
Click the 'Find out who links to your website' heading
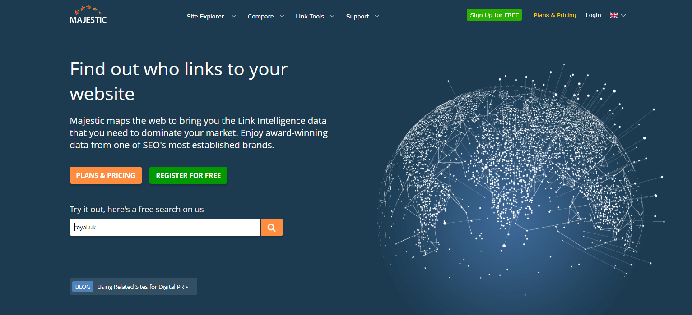coord(179,81)
